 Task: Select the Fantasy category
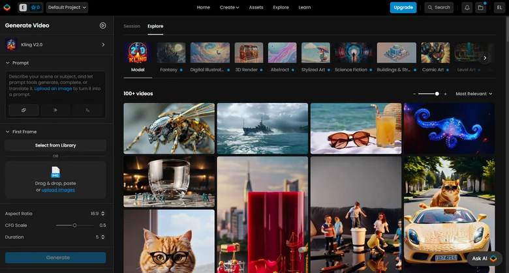pos(171,57)
